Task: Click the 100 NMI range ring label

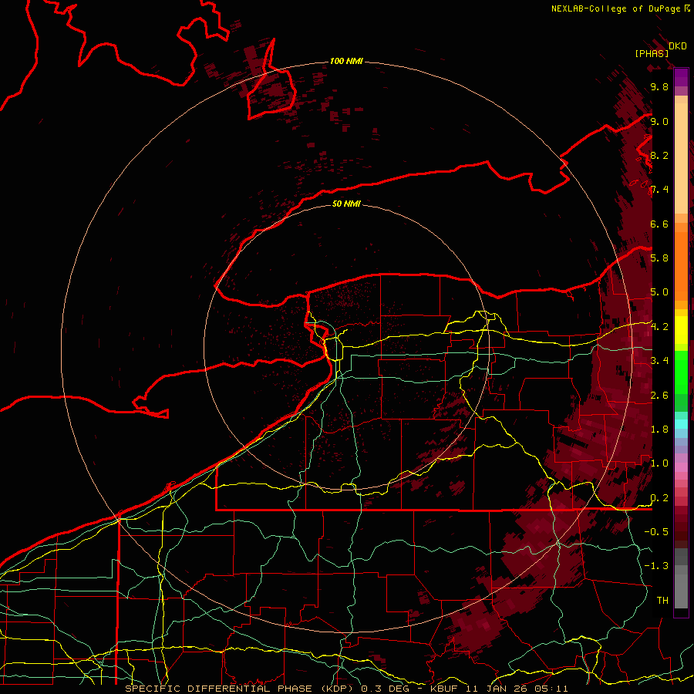Action: 346,61
